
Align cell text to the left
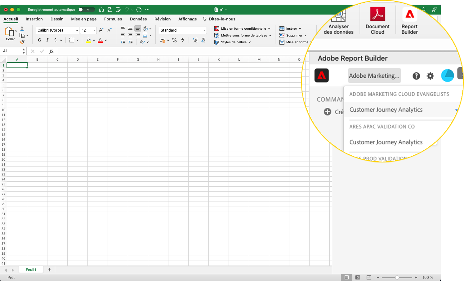pyautogui.click(x=123, y=35)
